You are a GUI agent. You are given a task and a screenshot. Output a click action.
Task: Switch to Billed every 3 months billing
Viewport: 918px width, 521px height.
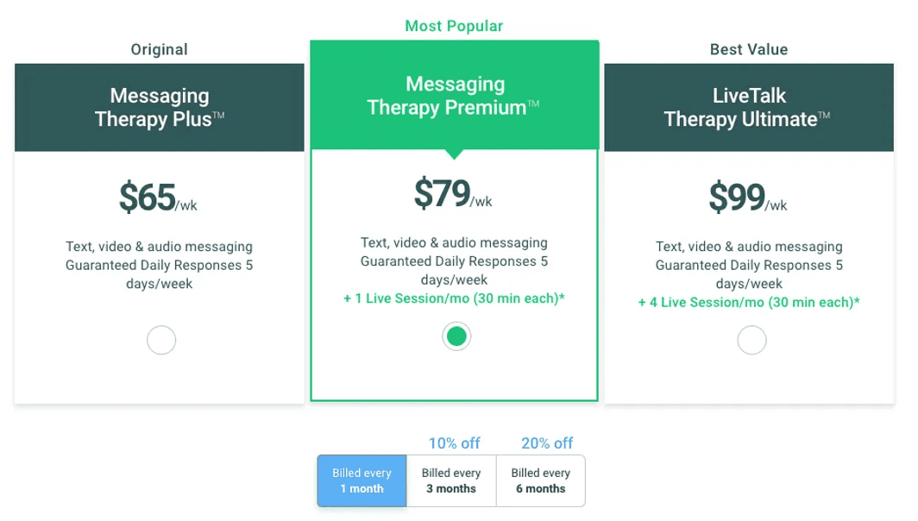coord(451,480)
